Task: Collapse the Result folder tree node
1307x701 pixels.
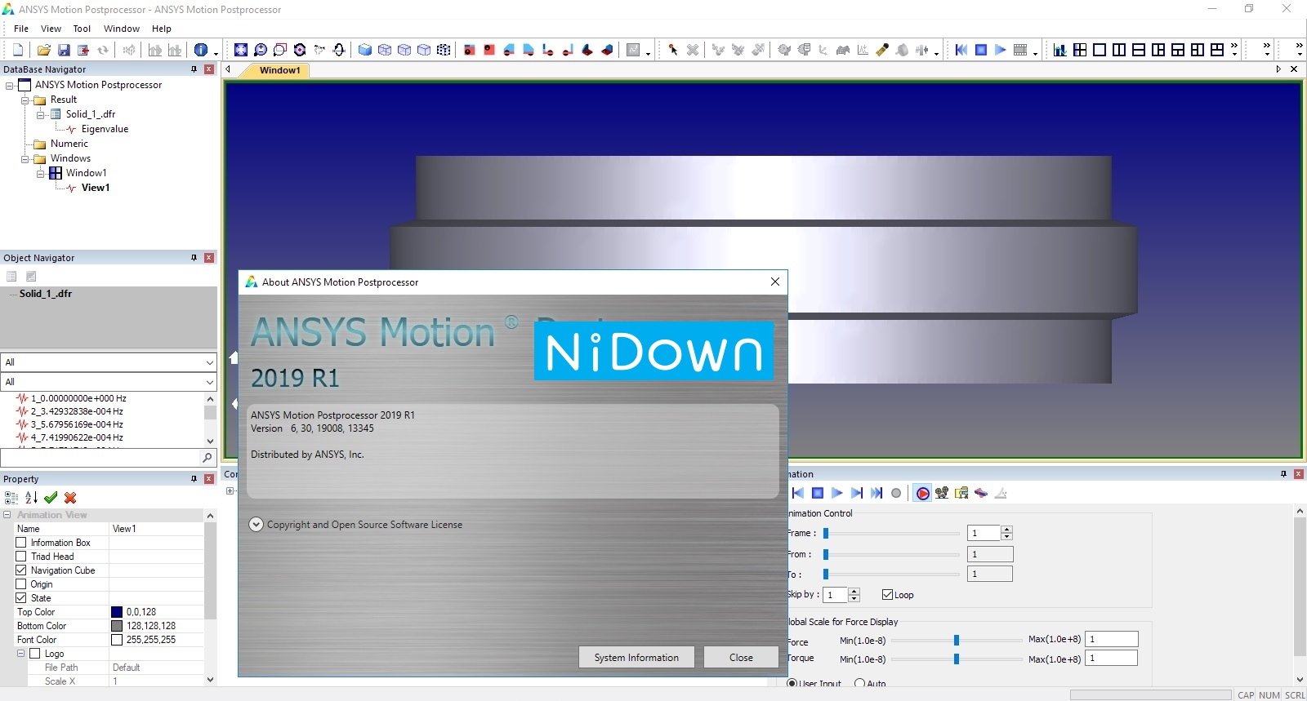Action: (25, 100)
